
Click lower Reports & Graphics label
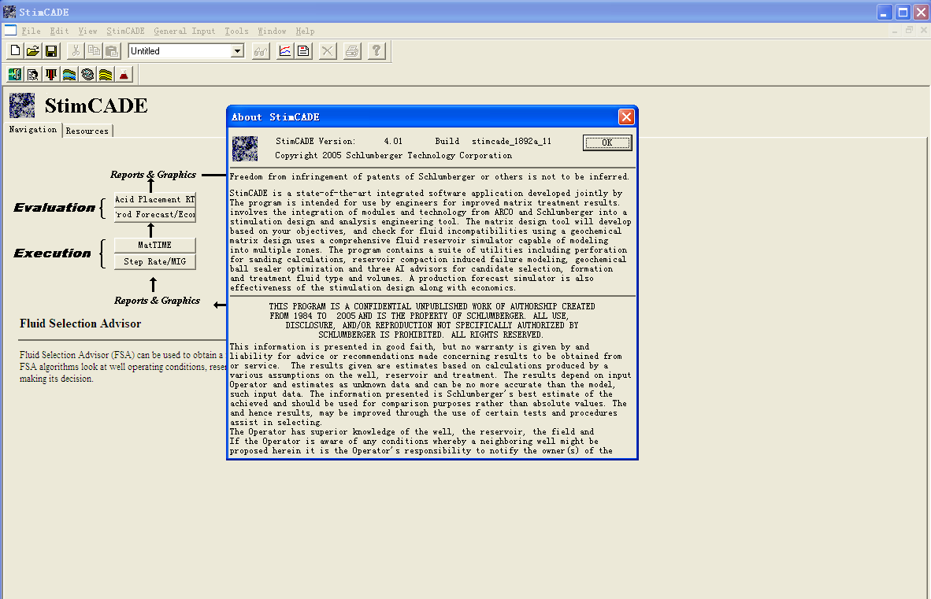coord(158,300)
